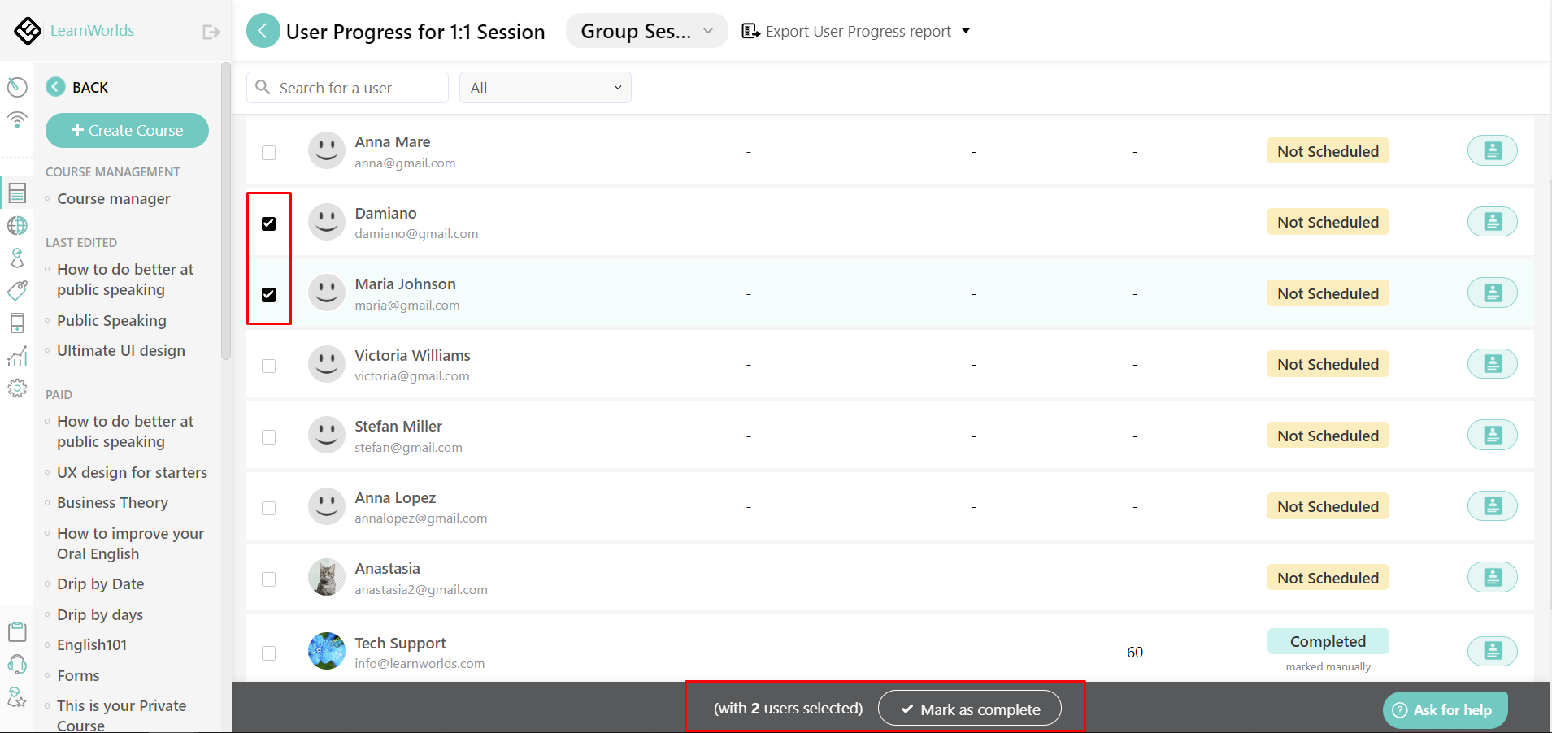Go back using the BACK button
The height and width of the screenshot is (733, 1552).
[77, 87]
